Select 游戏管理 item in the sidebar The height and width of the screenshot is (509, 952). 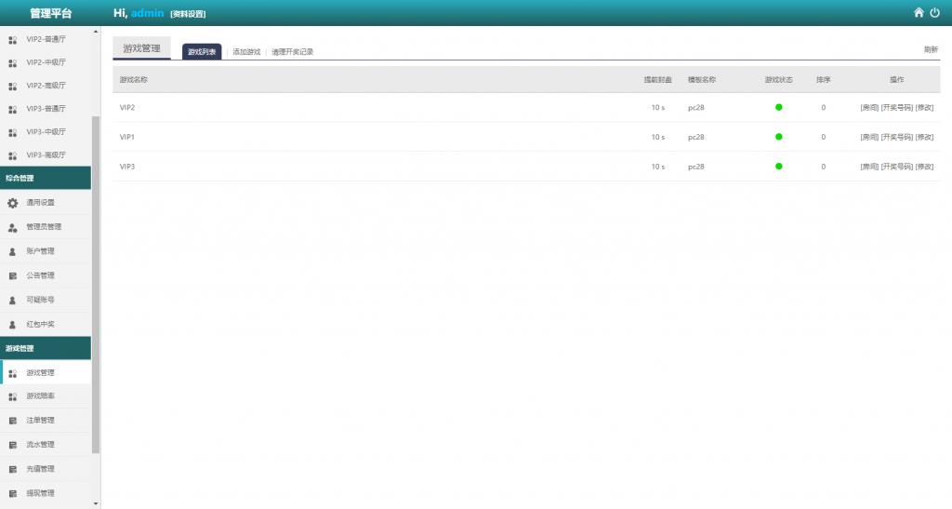[x=46, y=372]
